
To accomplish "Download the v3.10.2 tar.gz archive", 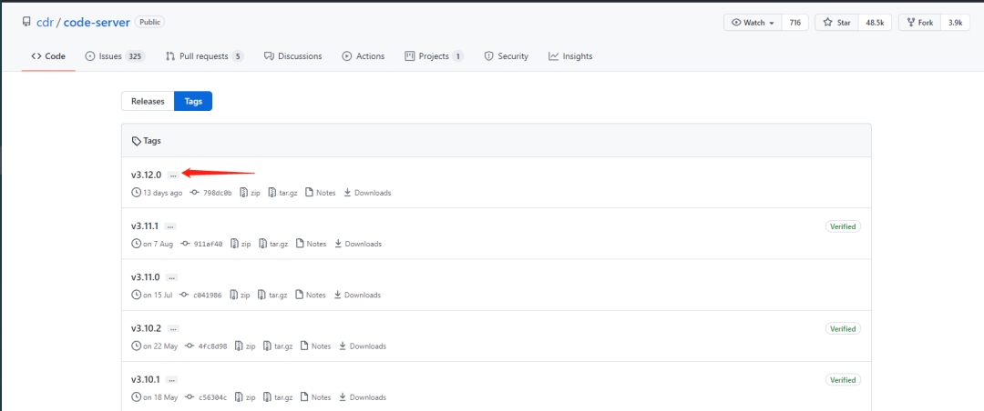I will coord(277,346).
